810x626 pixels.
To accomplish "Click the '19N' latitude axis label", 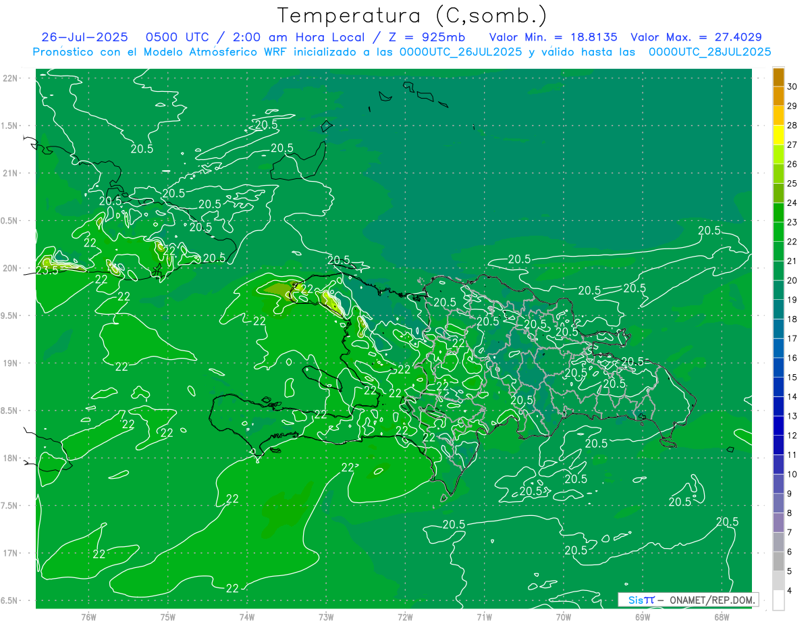I will click(x=9, y=363).
